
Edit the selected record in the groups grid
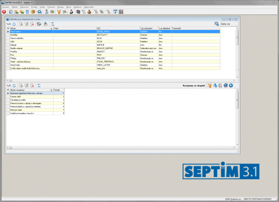(x=26, y=24)
